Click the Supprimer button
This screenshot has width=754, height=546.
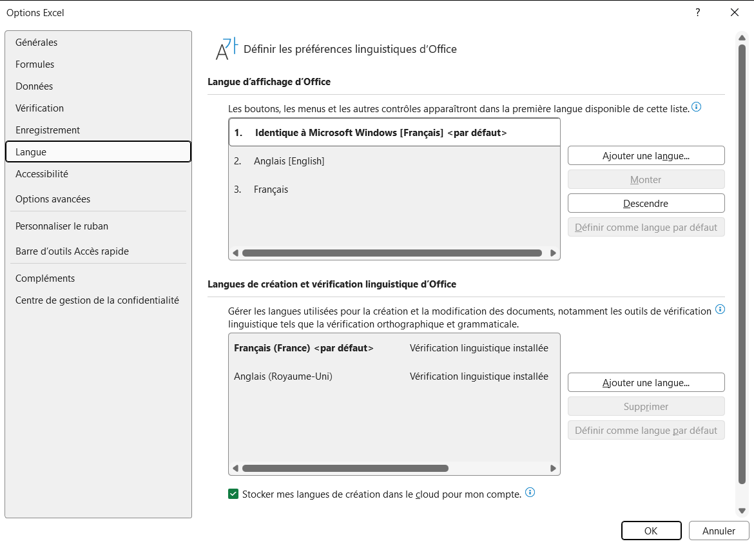click(x=646, y=407)
